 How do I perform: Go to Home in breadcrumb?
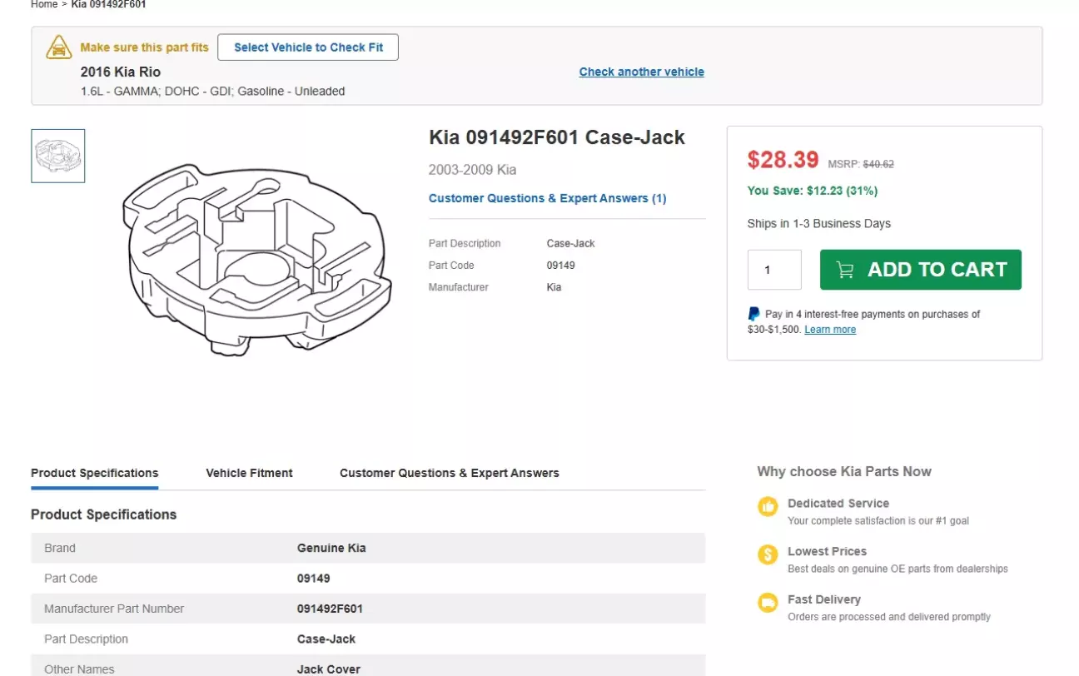coord(43,5)
